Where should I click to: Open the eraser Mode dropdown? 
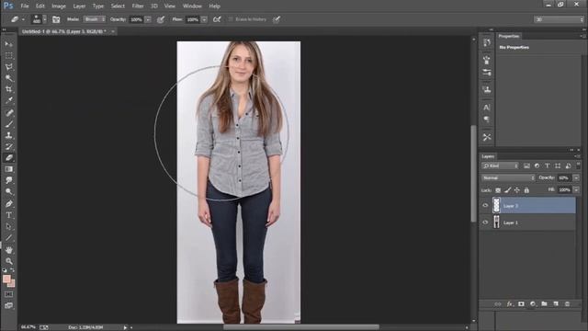tap(95, 19)
